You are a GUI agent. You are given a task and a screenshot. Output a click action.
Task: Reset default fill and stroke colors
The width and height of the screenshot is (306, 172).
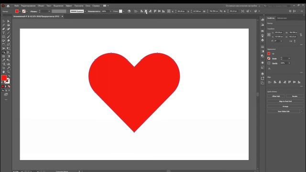pyautogui.click(x=2, y=82)
